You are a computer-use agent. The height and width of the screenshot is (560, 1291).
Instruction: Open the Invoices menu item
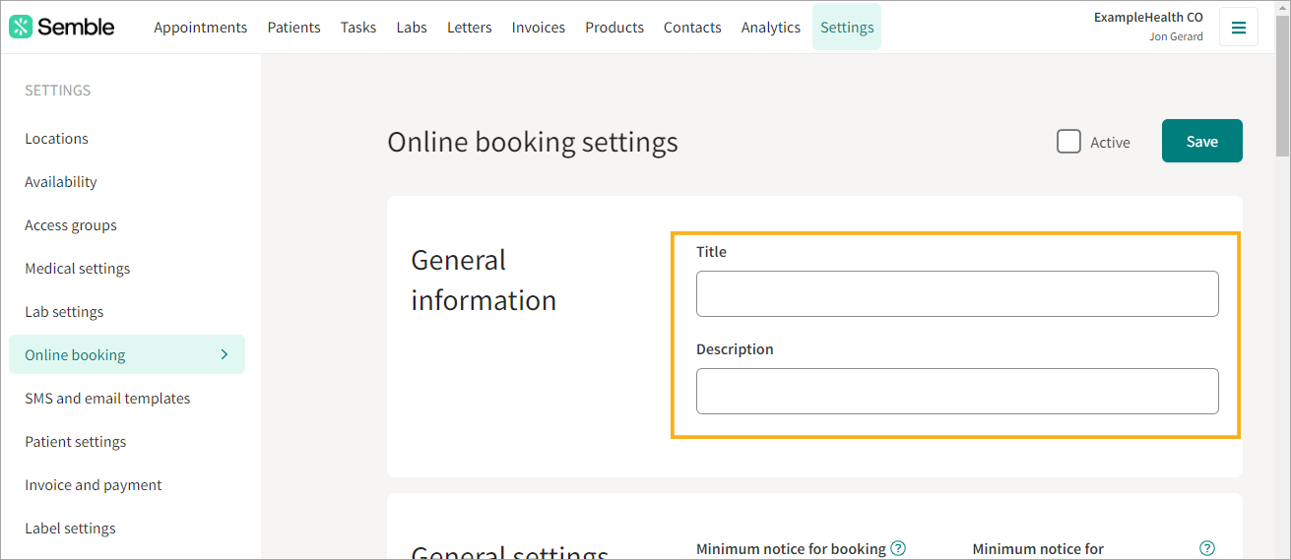click(x=538, y=28)
